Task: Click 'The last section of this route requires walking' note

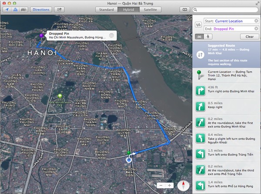Action: [228, 62]
